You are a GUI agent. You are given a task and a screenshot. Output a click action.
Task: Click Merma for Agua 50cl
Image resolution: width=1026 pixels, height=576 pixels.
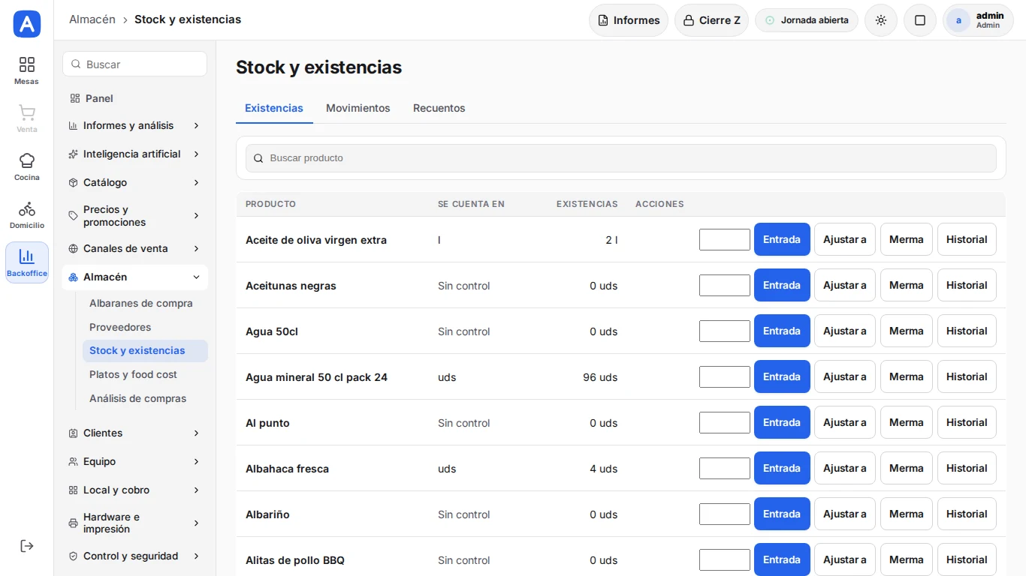coord(907,331)
